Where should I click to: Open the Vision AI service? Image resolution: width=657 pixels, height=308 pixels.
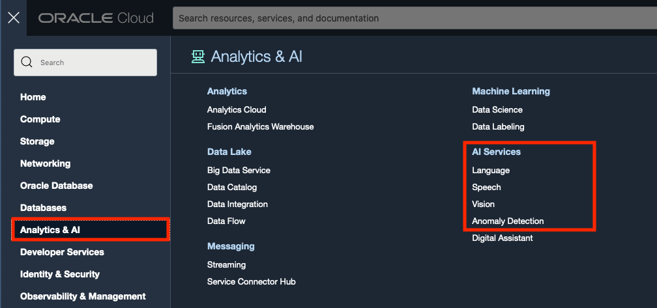pyautogui.click(x=484, y=204)
